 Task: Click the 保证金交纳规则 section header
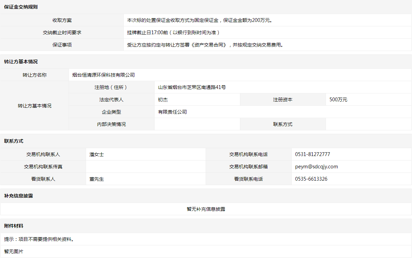coord(21,7)
